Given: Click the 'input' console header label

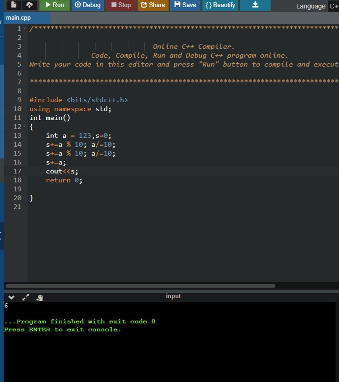Looking at the screenshot, I should coord(173,296).
